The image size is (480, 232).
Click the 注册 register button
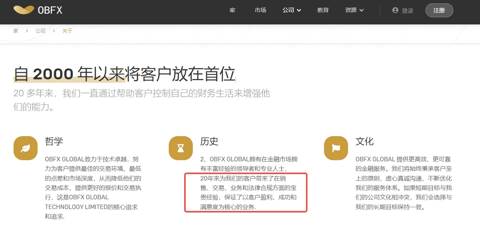click(439, 11)
